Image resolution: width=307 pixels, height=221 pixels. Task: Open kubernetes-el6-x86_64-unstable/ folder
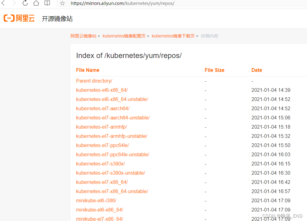(112, 99)
